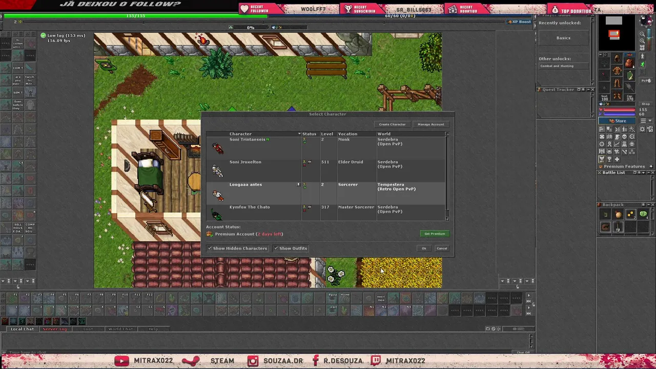Open the Character column sort arrow
The width and height of the screenshot is (656, 369).
299,134
